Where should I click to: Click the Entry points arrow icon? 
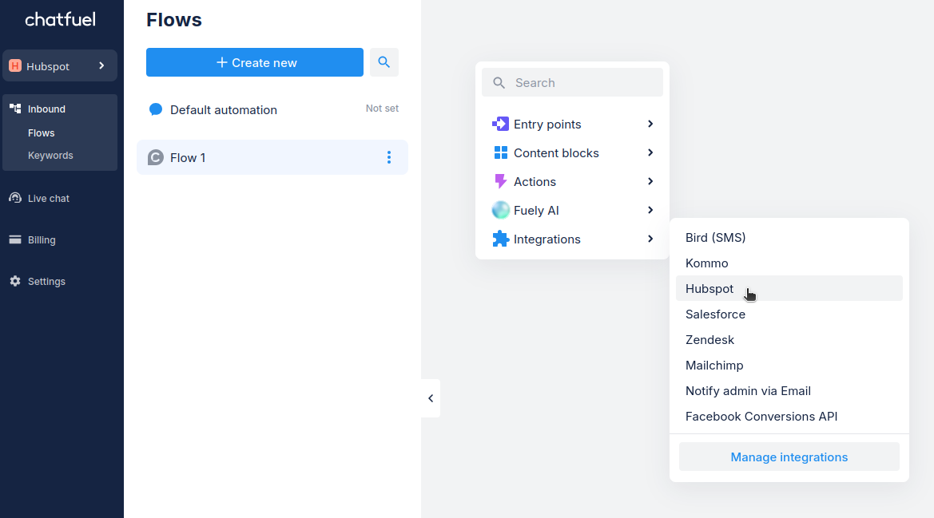[501, 124]
